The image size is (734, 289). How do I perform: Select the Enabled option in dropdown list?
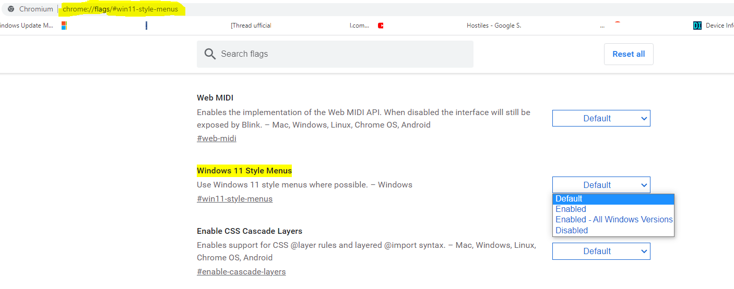click(x=613, y=209)
